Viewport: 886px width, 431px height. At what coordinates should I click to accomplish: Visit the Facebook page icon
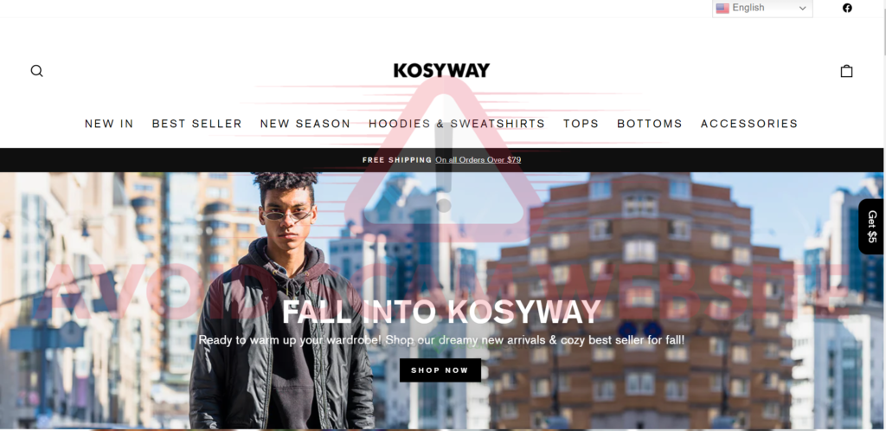[x=847, y=8]
